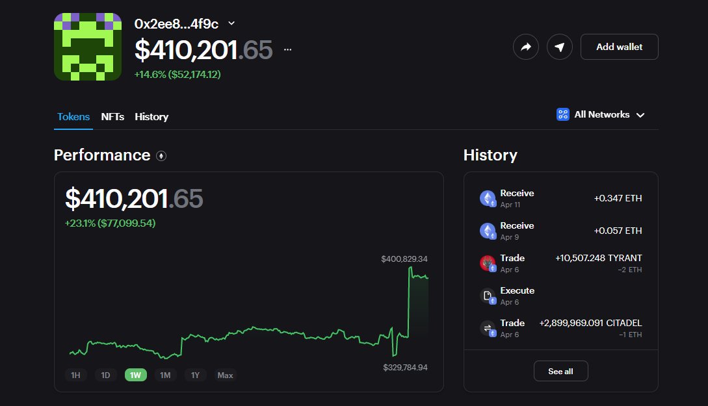Switch chart range to 1D
708x406 pixels.
pyautogui.click(x=105, y=375)
